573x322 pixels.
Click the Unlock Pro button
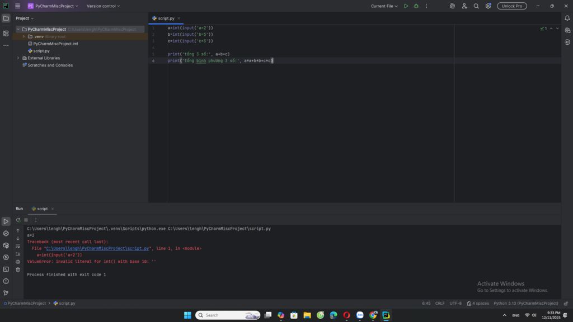(x=512, y=6)
